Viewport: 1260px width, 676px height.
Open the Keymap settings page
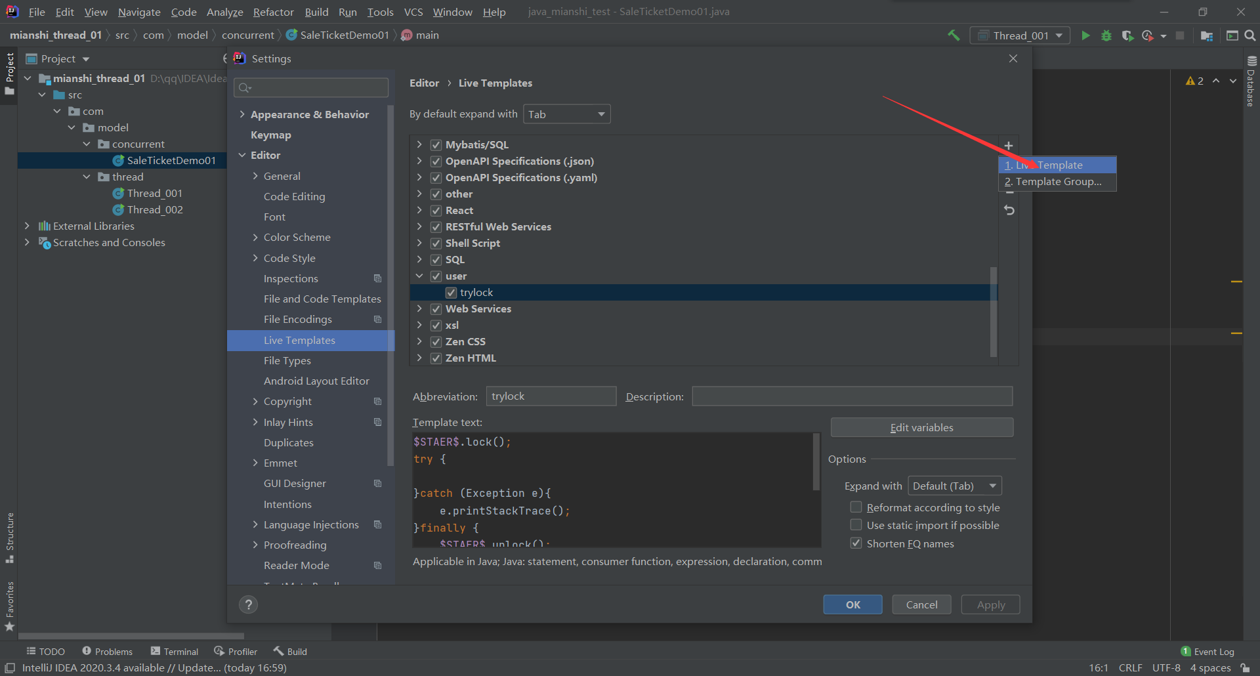pos(270,135)
